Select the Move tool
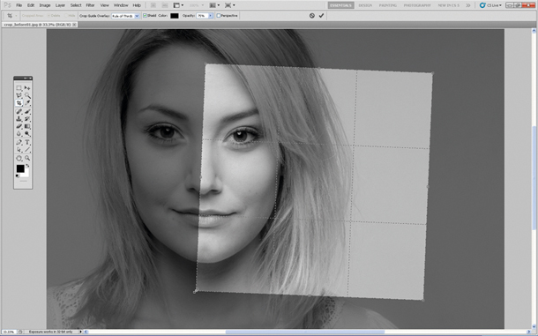This screenshot has height=336, width=538. click(27, 88)
